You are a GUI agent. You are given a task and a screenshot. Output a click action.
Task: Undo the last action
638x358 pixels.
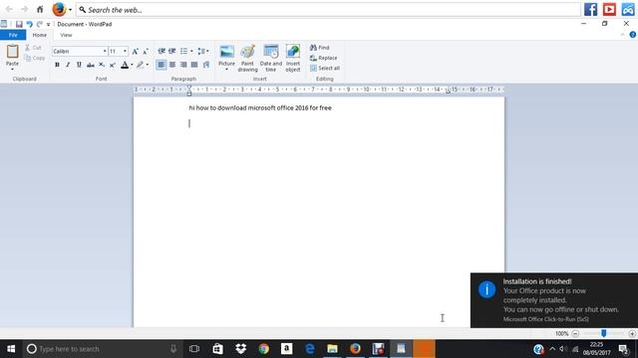tap(29, 24)
